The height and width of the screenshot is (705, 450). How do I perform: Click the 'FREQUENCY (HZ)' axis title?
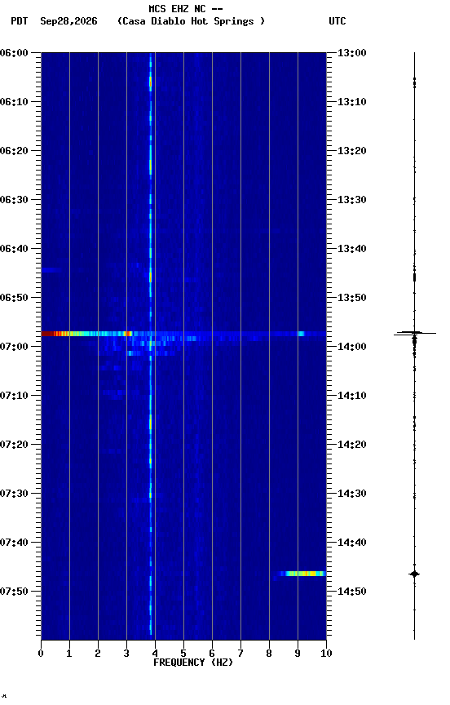pos(193,663)
